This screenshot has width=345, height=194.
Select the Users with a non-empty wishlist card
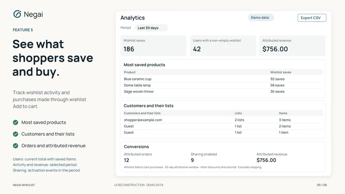(223, 46)
